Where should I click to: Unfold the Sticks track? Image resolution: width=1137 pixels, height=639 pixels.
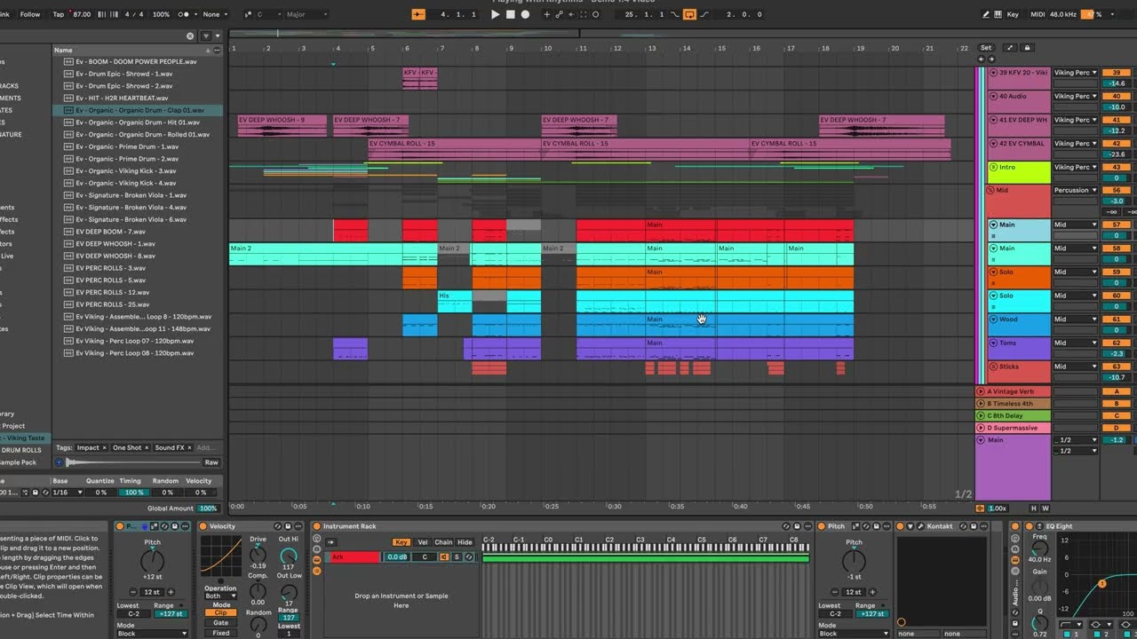(x=993, y=367)
